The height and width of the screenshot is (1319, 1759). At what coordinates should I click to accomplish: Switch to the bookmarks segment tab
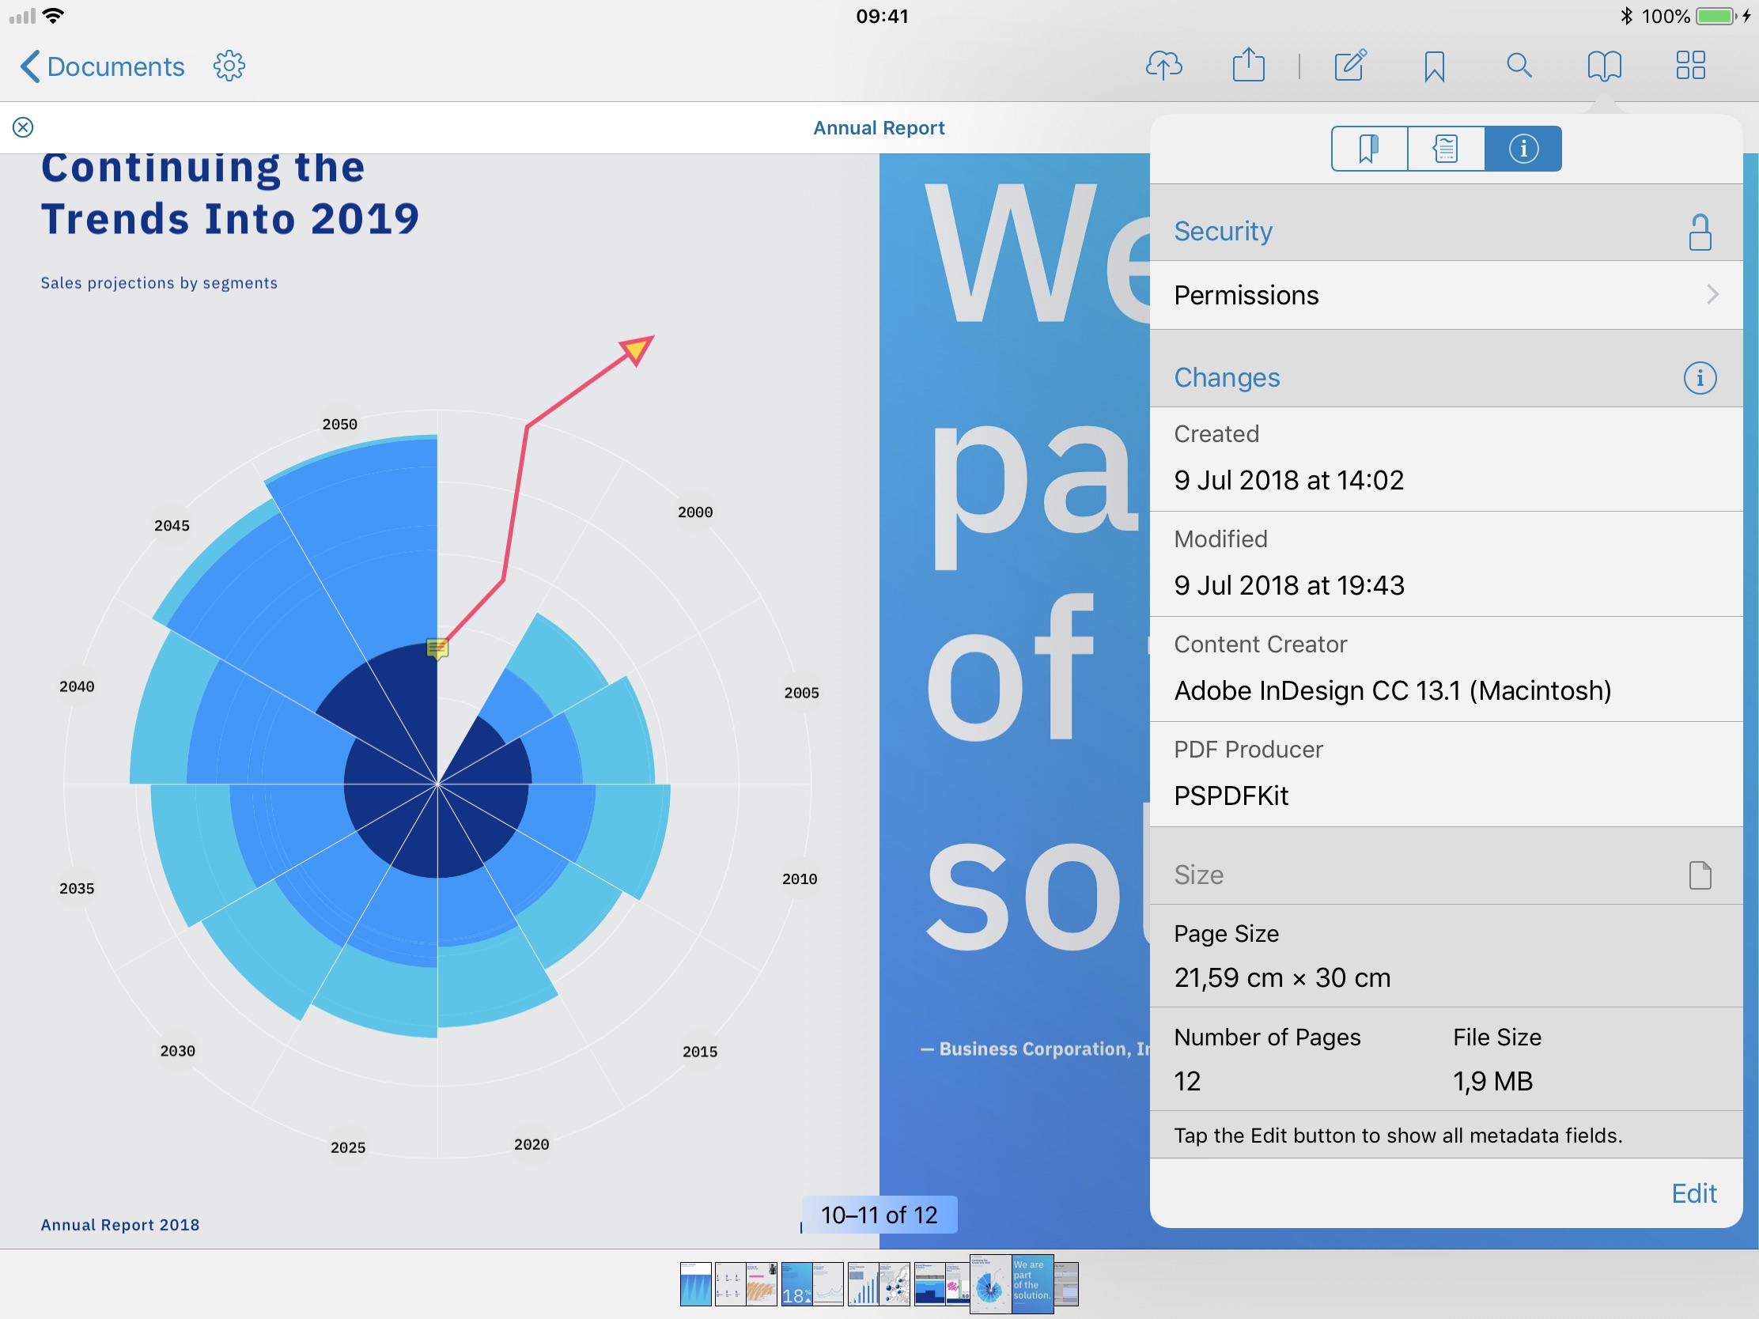[1368, 149]
